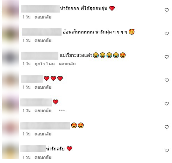Open avatar of last commenter 'น่ารักครับ'
Image resolution: width=172 pixels, height=163 pixels.
(x=10, y=151)
